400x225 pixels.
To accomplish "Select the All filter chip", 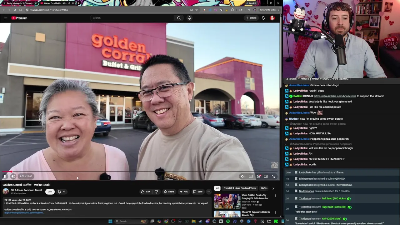I will pos(217,188).
